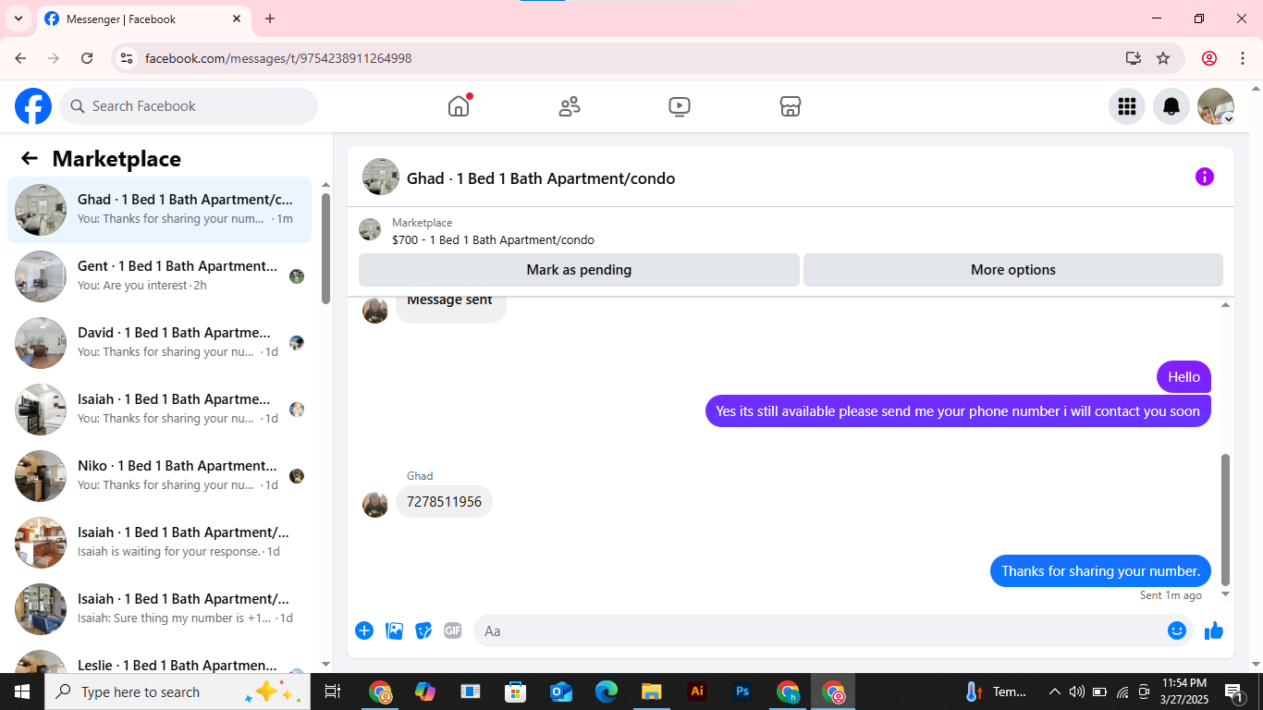Screen dimensions: 1263x710
Task: Attach a photo to the message
Action: pyautogui.click(x=395, y=630)
